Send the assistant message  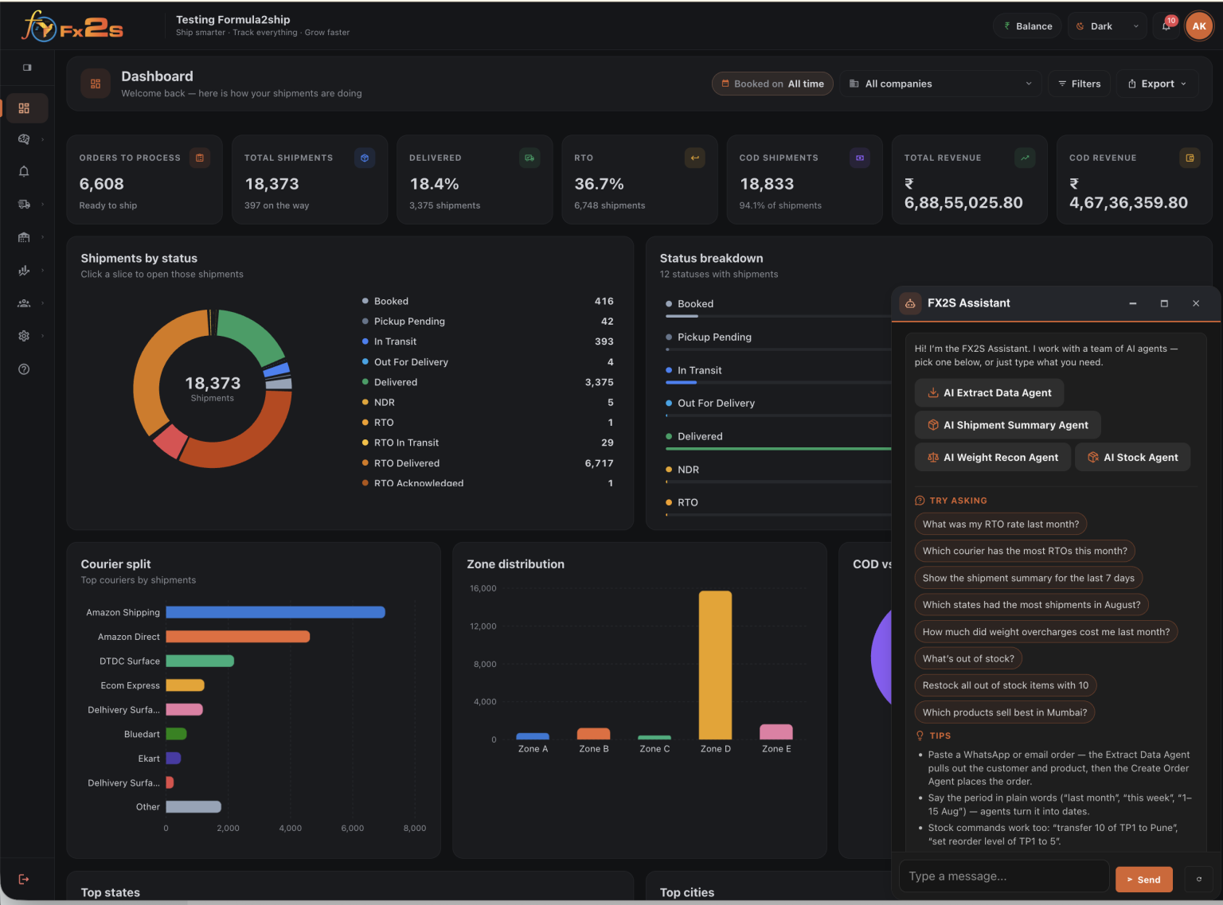pos(1144,880)
